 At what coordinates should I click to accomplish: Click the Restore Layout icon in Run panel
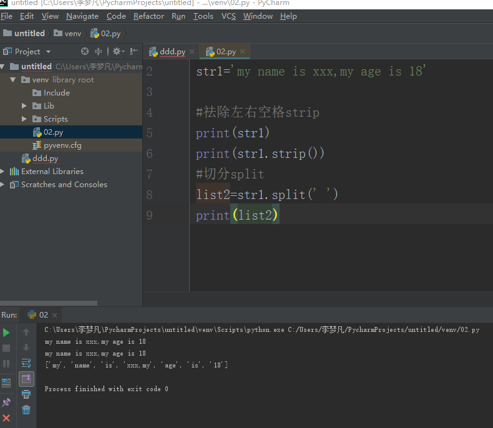tap(6, 382)
